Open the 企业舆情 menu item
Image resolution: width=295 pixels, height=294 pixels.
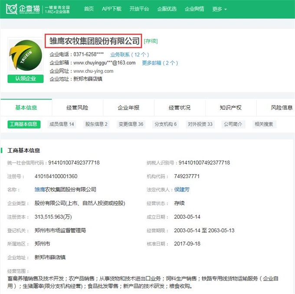tap(194, 9)
